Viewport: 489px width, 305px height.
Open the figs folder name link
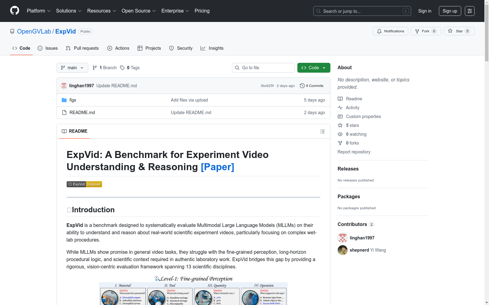pyautogui.click(x=73, y=100)
